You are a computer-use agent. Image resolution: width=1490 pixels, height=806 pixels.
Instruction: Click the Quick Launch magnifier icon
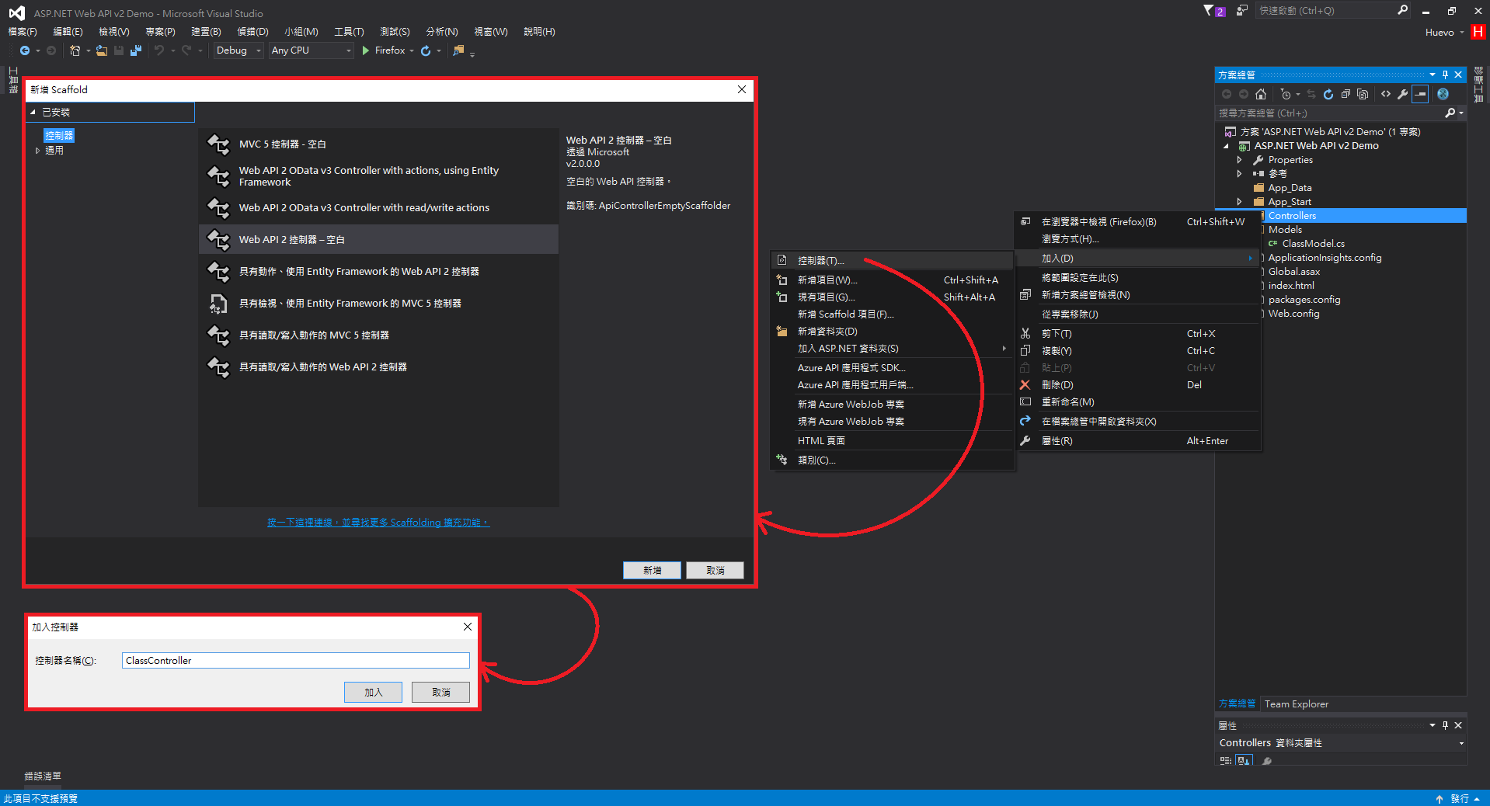point(1402,10)
